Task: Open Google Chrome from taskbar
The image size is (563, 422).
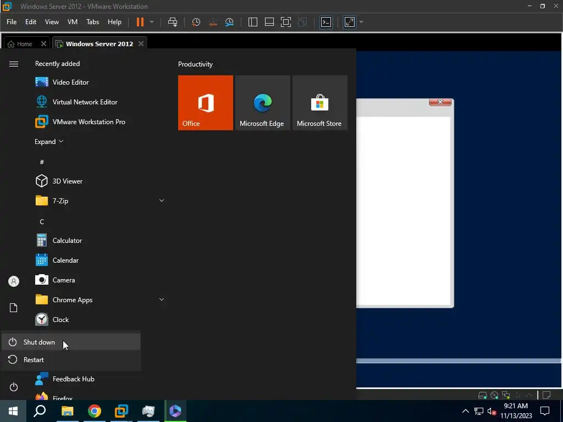Action: [95, 411]
